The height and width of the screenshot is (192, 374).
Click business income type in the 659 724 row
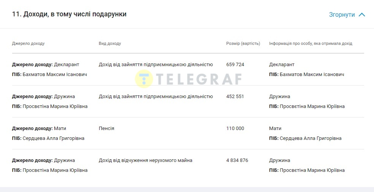(x=156, y=65)
